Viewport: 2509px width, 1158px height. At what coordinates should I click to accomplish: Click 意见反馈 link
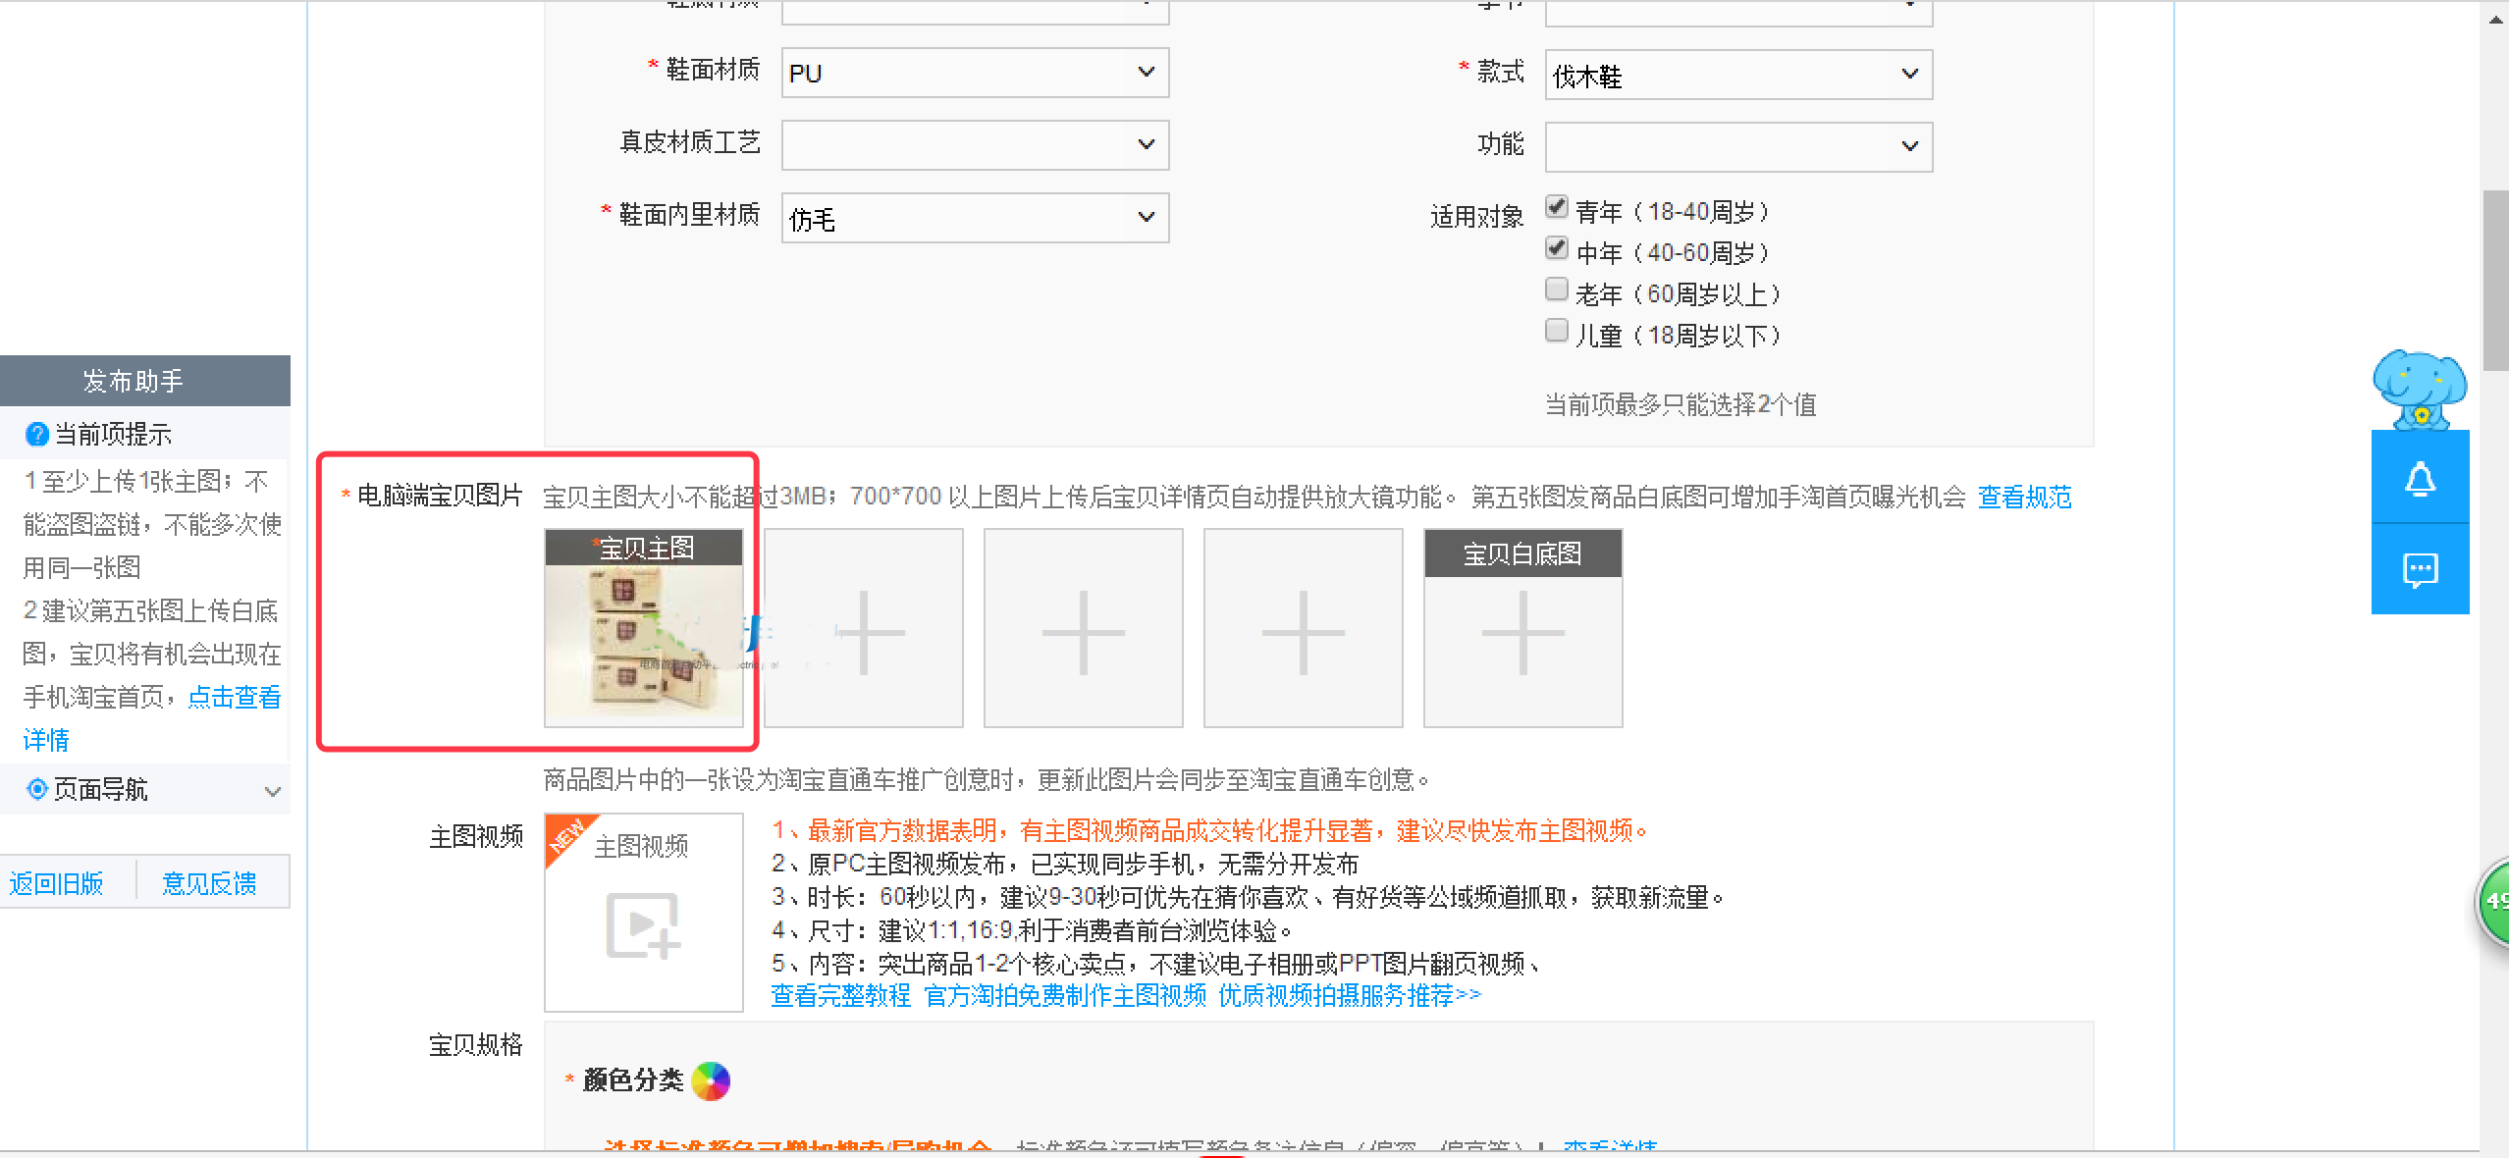[x=209, y=883]
